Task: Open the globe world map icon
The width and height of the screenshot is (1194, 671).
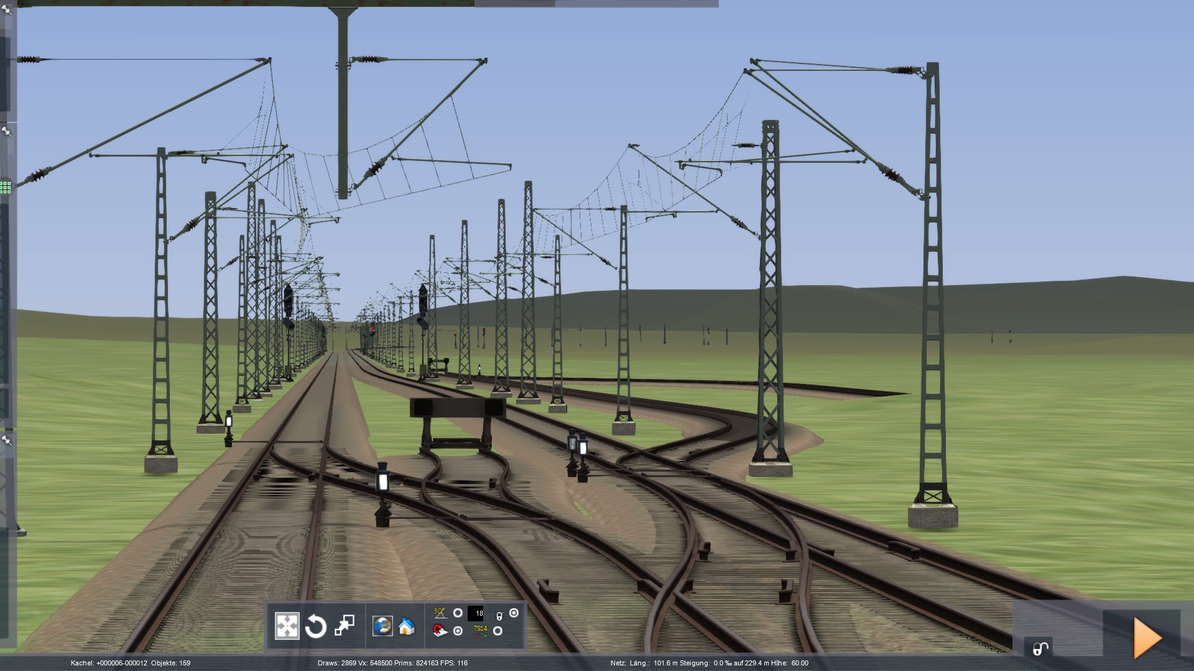Action: (382, 626)
